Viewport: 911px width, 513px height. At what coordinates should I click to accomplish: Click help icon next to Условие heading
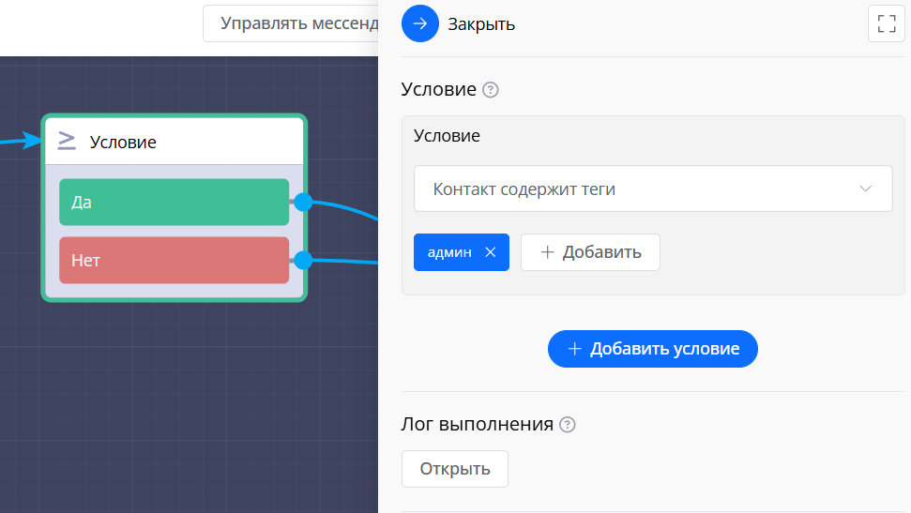pos(490,90)
